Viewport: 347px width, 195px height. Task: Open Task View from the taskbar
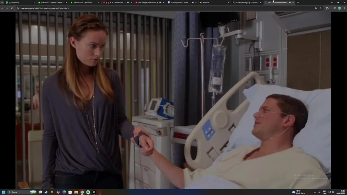pos(40,192)
